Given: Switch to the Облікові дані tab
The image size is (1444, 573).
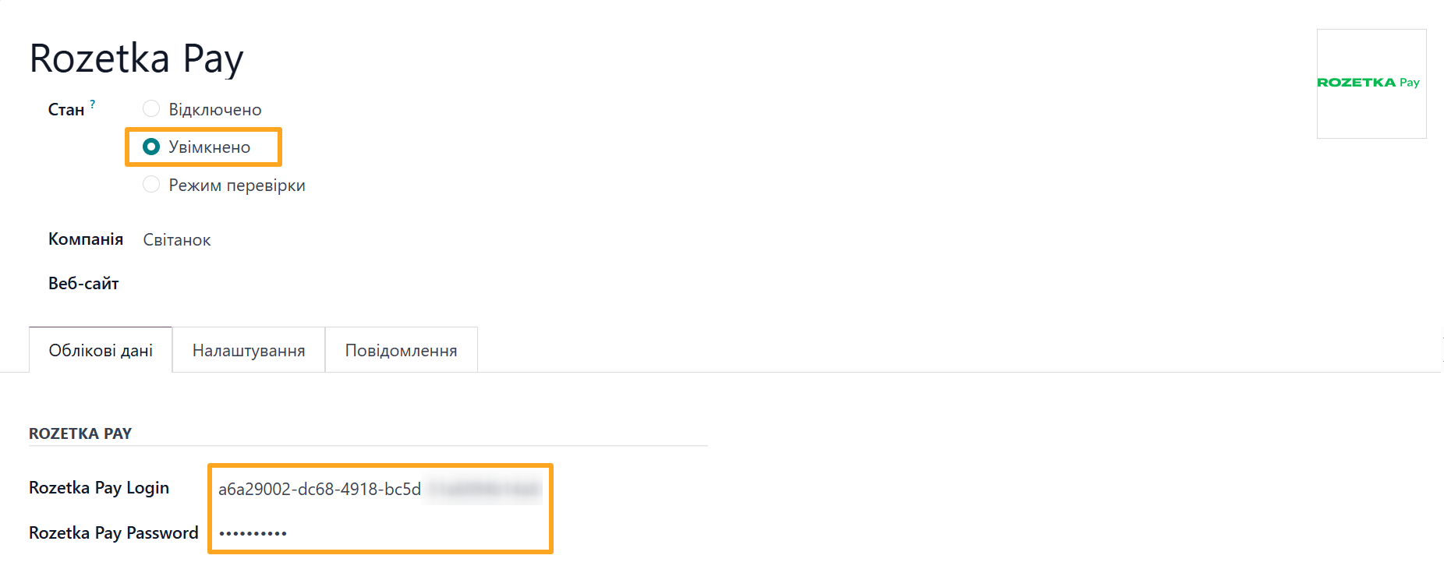Looking at the screenshot, I should pyautogui.click(x=100, y=350).
